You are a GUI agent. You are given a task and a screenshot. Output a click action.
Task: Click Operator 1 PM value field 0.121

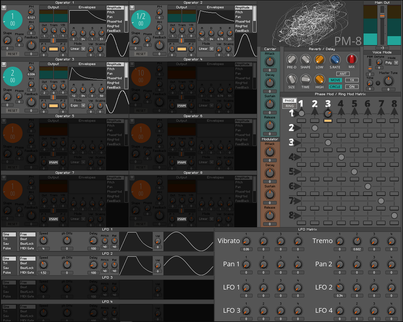[31, 18]
